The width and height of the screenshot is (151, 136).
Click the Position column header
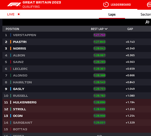coord(13,29)
